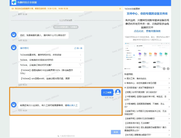Close the orange announcement banner
181x138 pixels.
point(120,9)
